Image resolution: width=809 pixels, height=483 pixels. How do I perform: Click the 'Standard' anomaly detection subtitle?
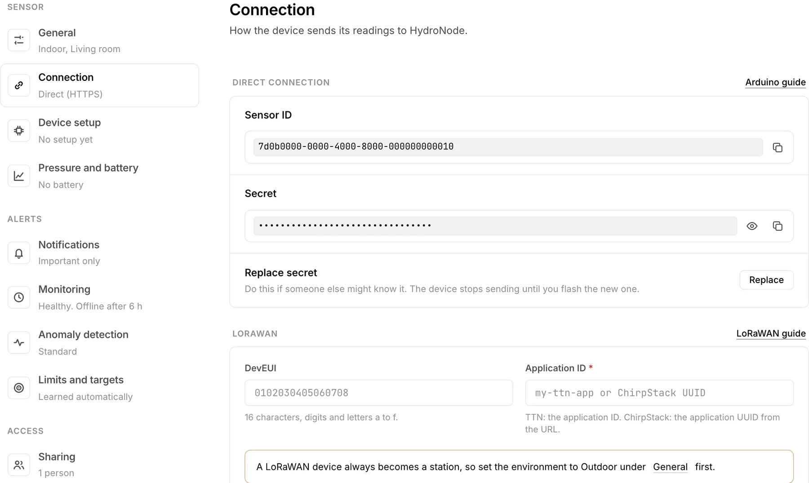tap(57, 351)
